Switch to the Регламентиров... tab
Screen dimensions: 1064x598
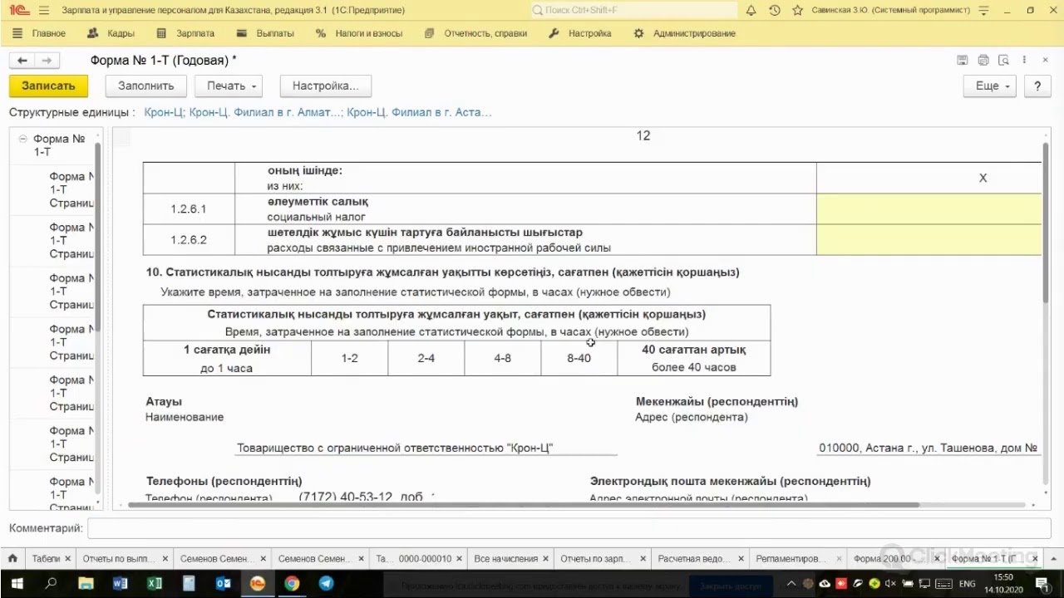click(x=790, y=559)
